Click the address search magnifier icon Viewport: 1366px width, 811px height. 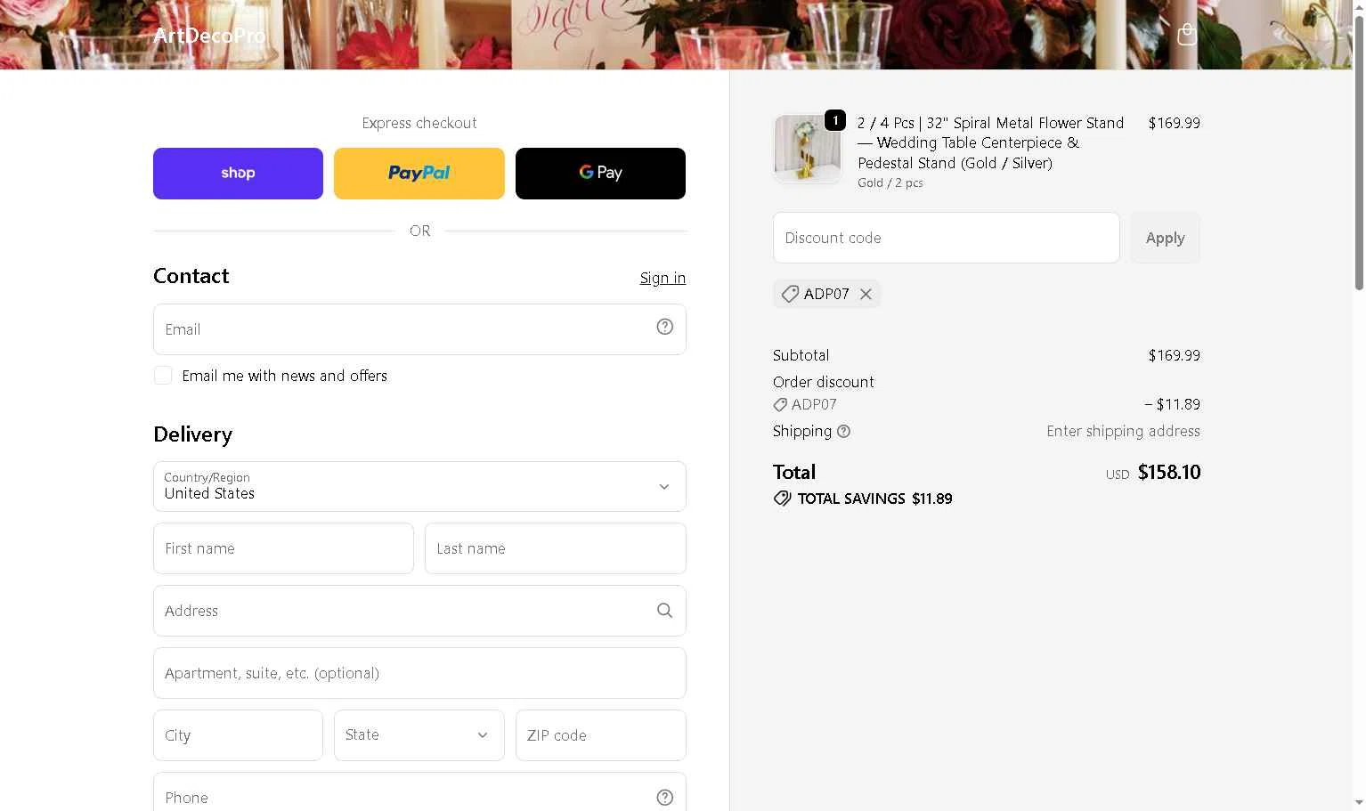(x=664, y=611)
